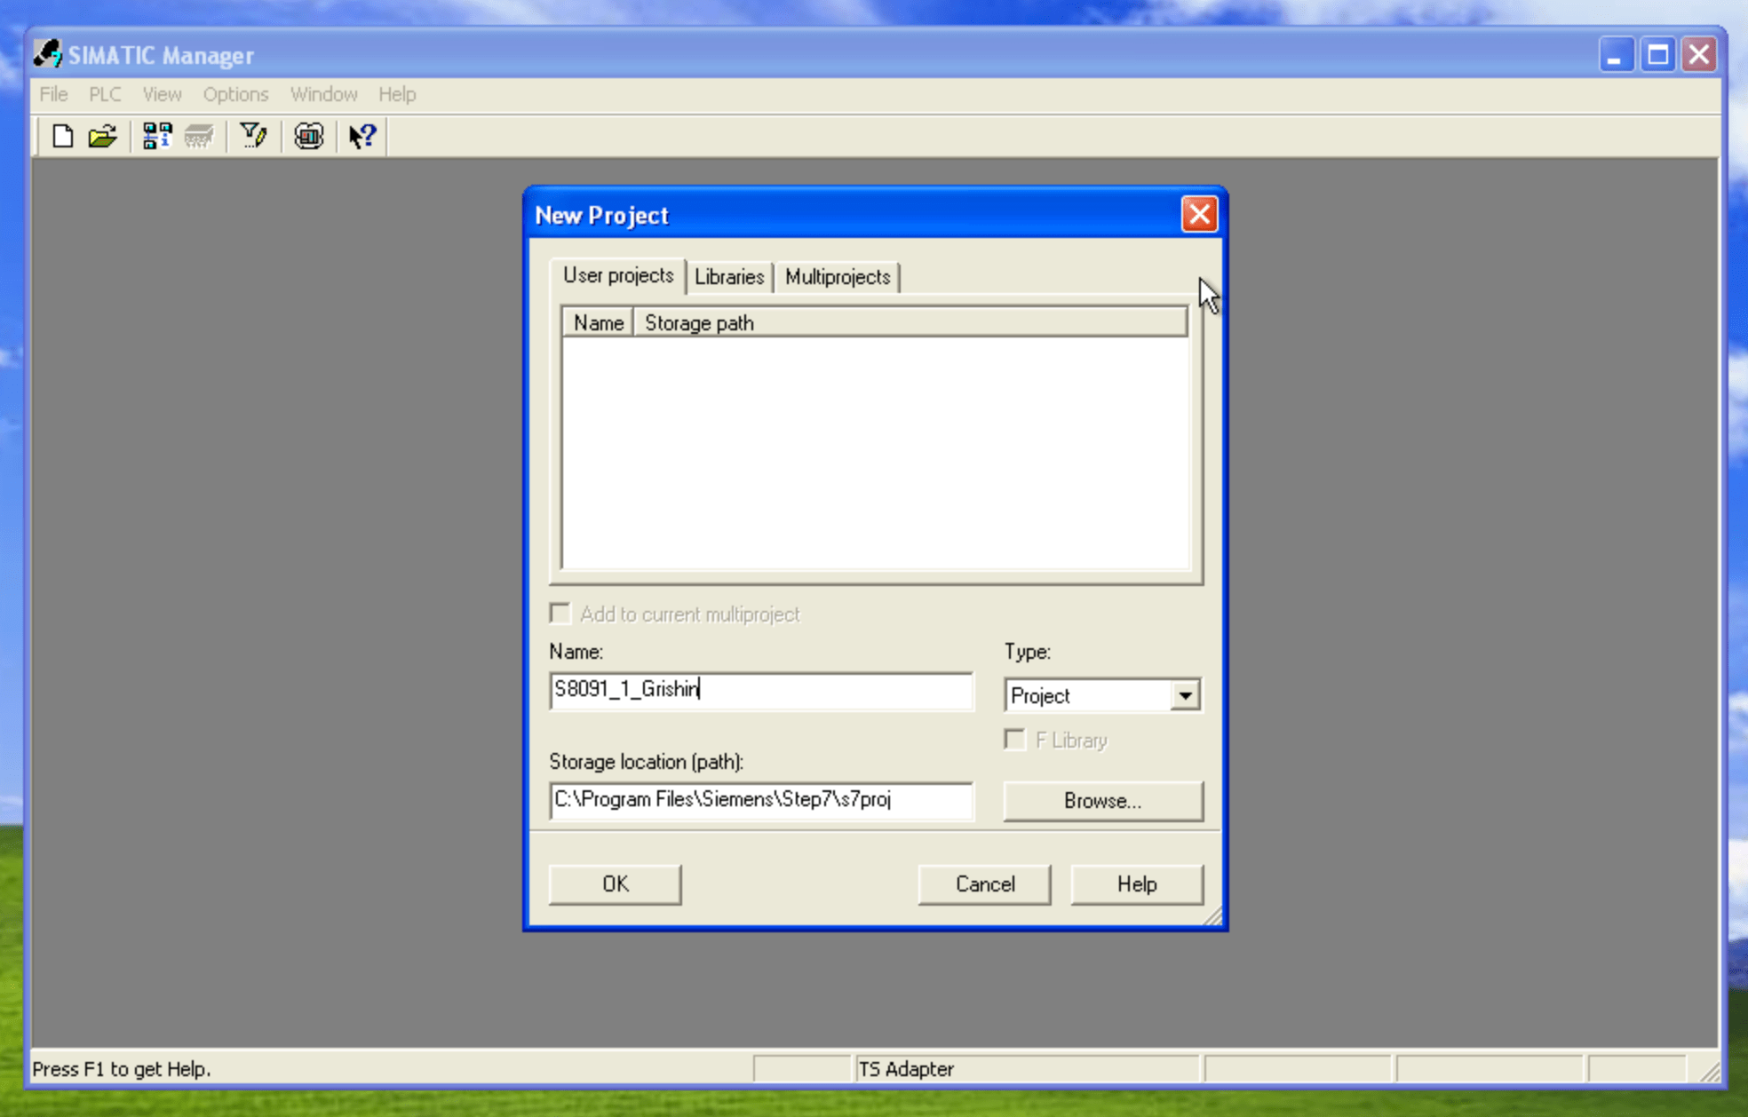Open the View menu
The image size is (1748, 1117).
[162, 94]
